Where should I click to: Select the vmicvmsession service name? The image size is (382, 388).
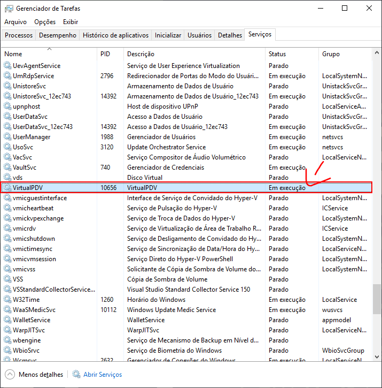pos(34,259)
